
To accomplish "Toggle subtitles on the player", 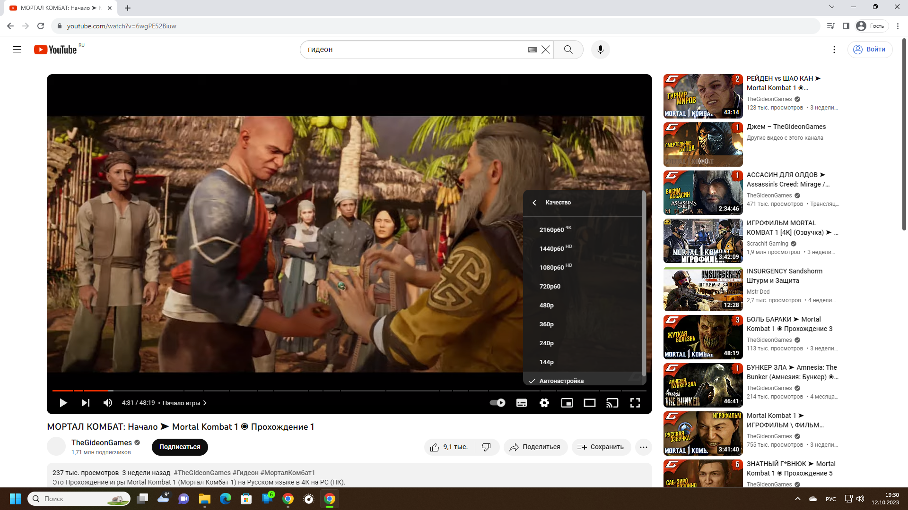I will coord(522,403).
